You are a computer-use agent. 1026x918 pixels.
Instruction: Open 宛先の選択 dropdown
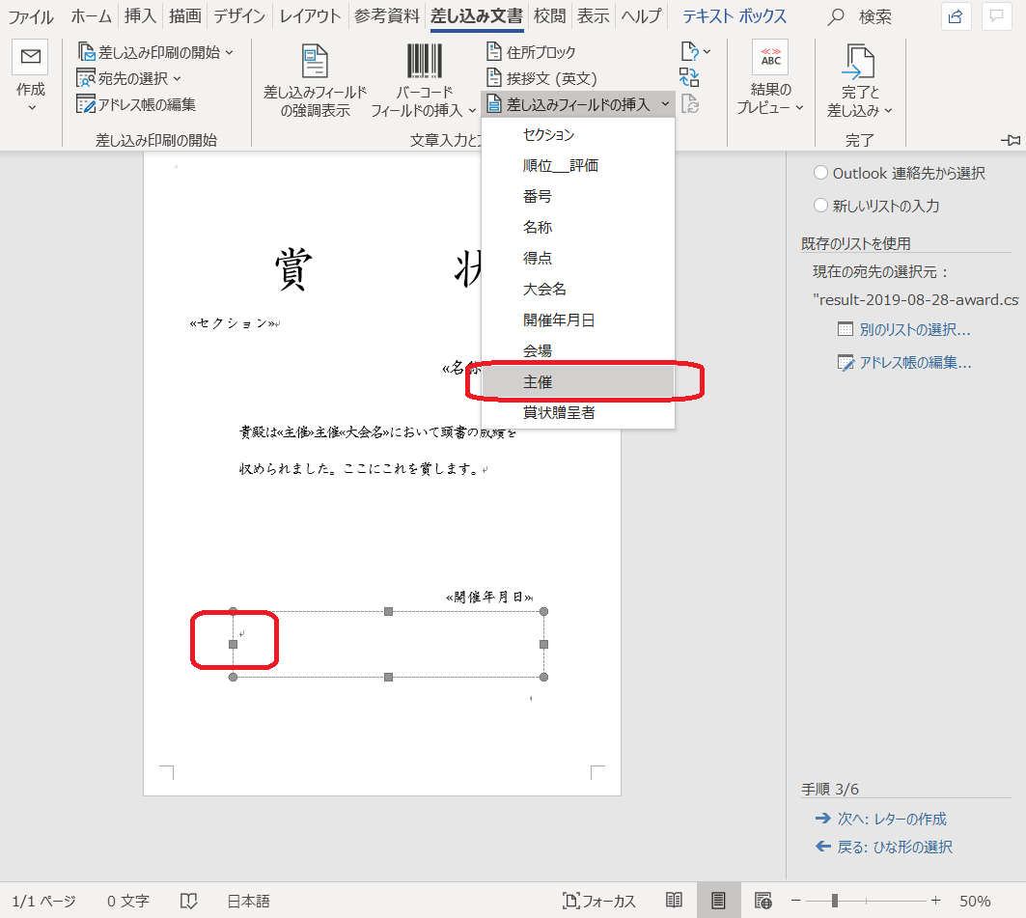coord(177,78)
